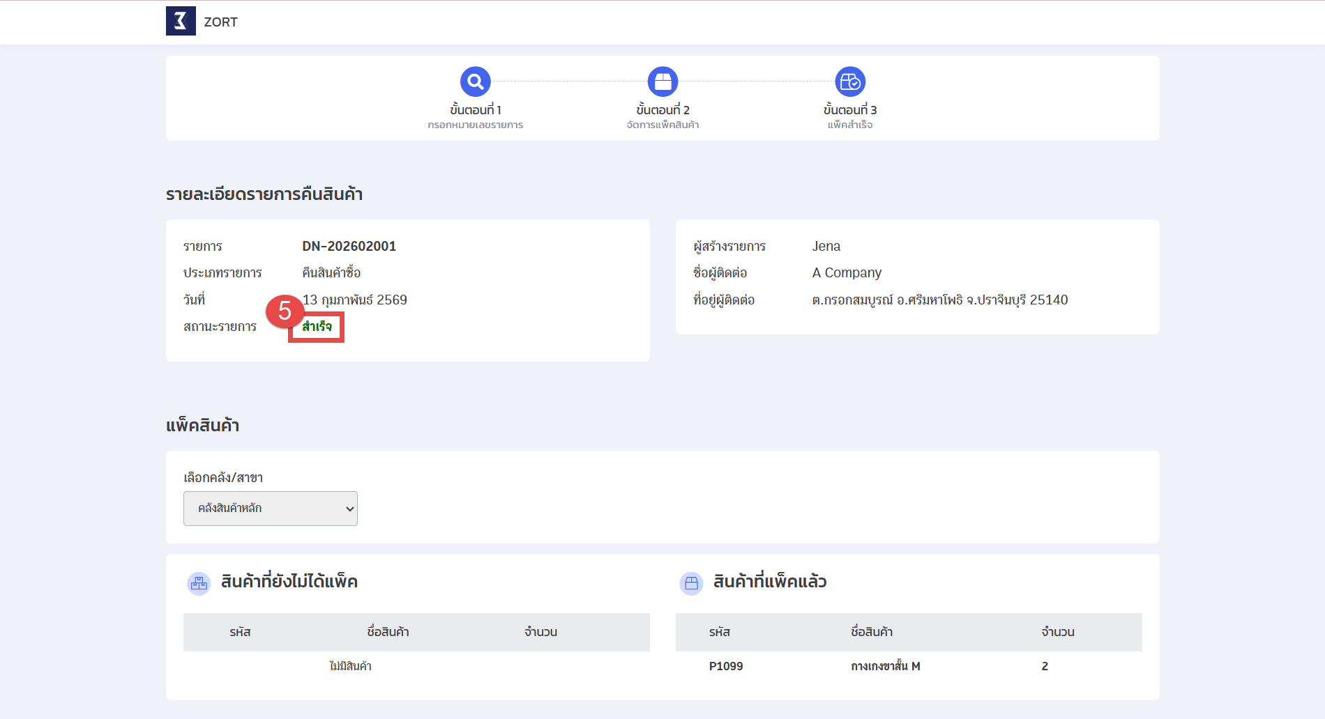Click the packed products box icon
The width and height of the screenshot is (1325, 719).
click(691, 582)
